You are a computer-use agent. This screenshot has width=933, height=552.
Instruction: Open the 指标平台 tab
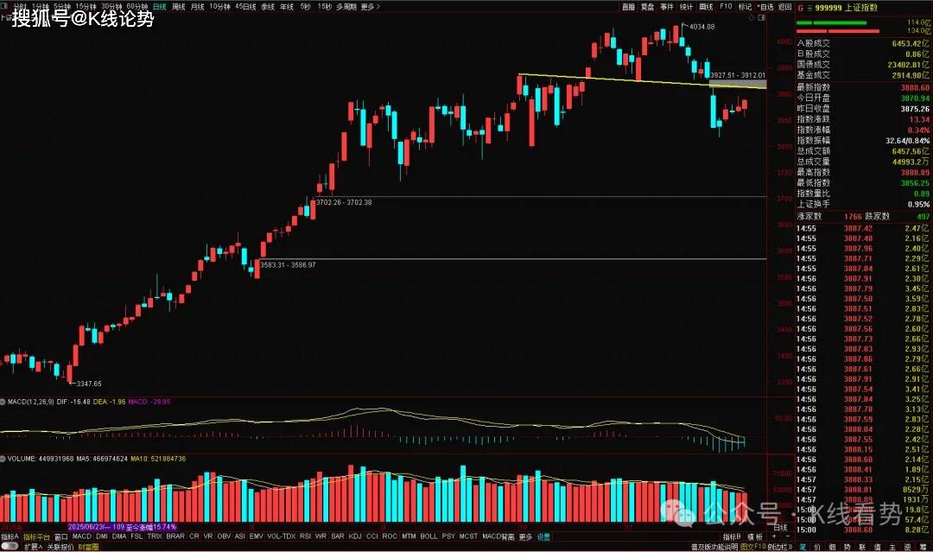36,536
